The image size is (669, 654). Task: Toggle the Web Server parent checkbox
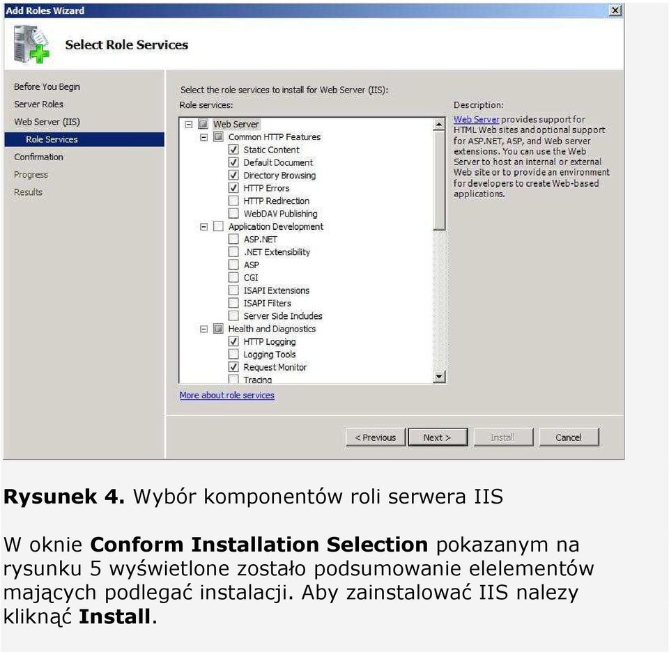(x=203, y=124)
